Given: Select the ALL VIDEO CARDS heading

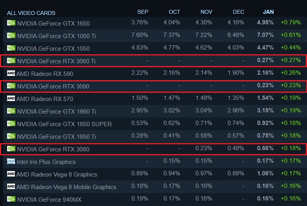Looking at the screenshot, I should pyautogui.click(x=31, y=13).
